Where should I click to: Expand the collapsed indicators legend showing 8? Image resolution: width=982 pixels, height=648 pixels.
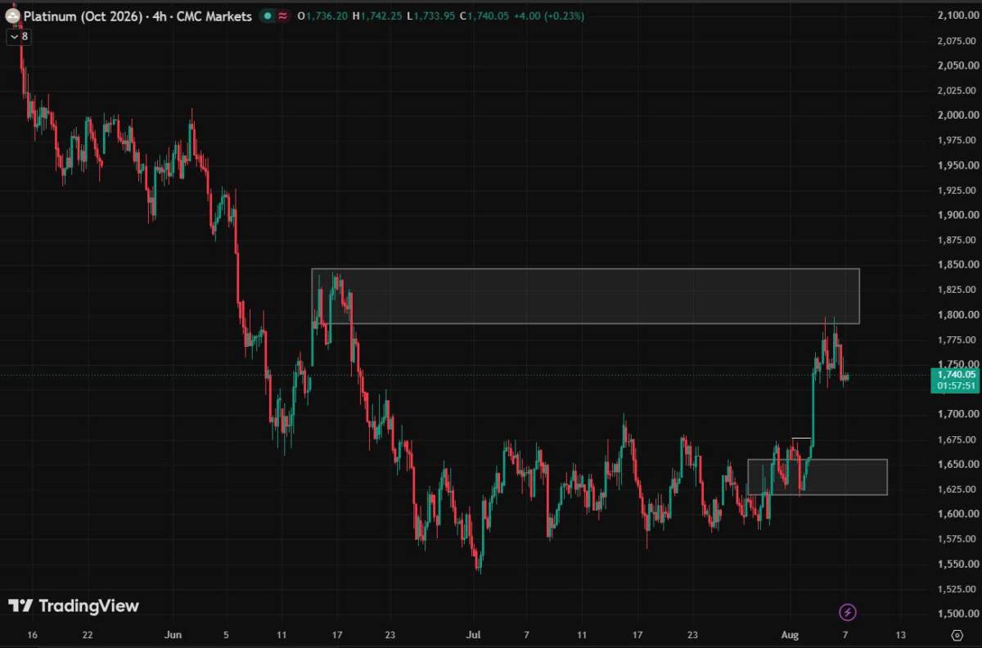pyautogui.click(x=19, y=36)
